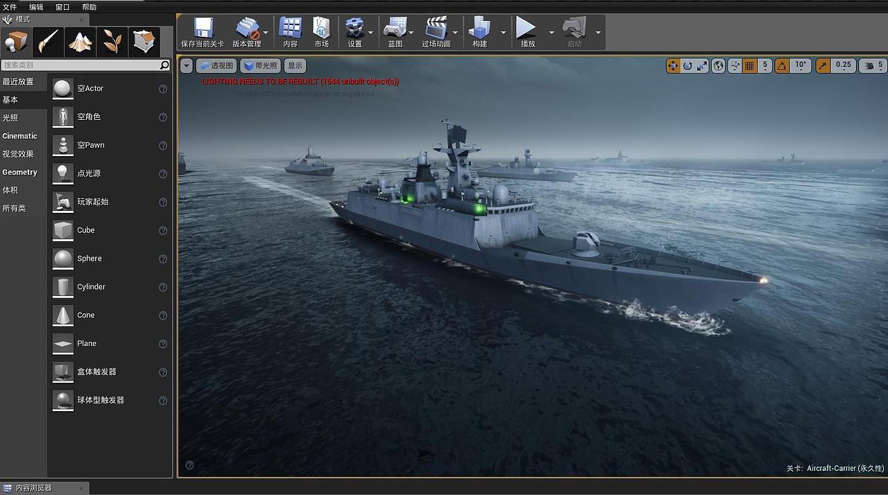Image resolution: width=888 pixels, height=495 pixels.
Task: Click the 搜索类别 search field
Action: pyautogui.click(x=80, y=65)
